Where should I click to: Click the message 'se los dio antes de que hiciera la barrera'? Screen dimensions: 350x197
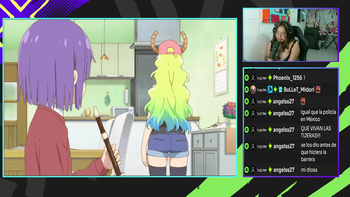coord(318,152)
